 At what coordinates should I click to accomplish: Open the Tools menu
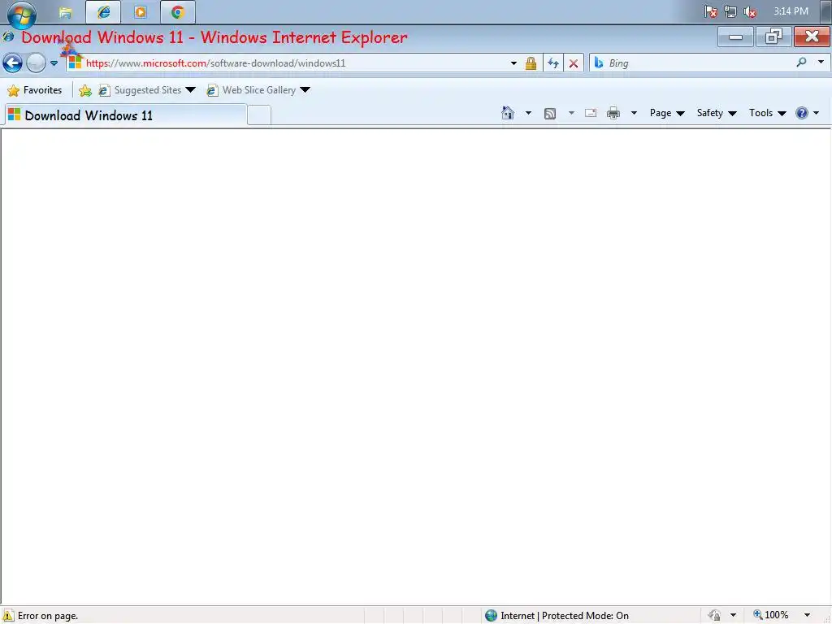click(767, 113)
